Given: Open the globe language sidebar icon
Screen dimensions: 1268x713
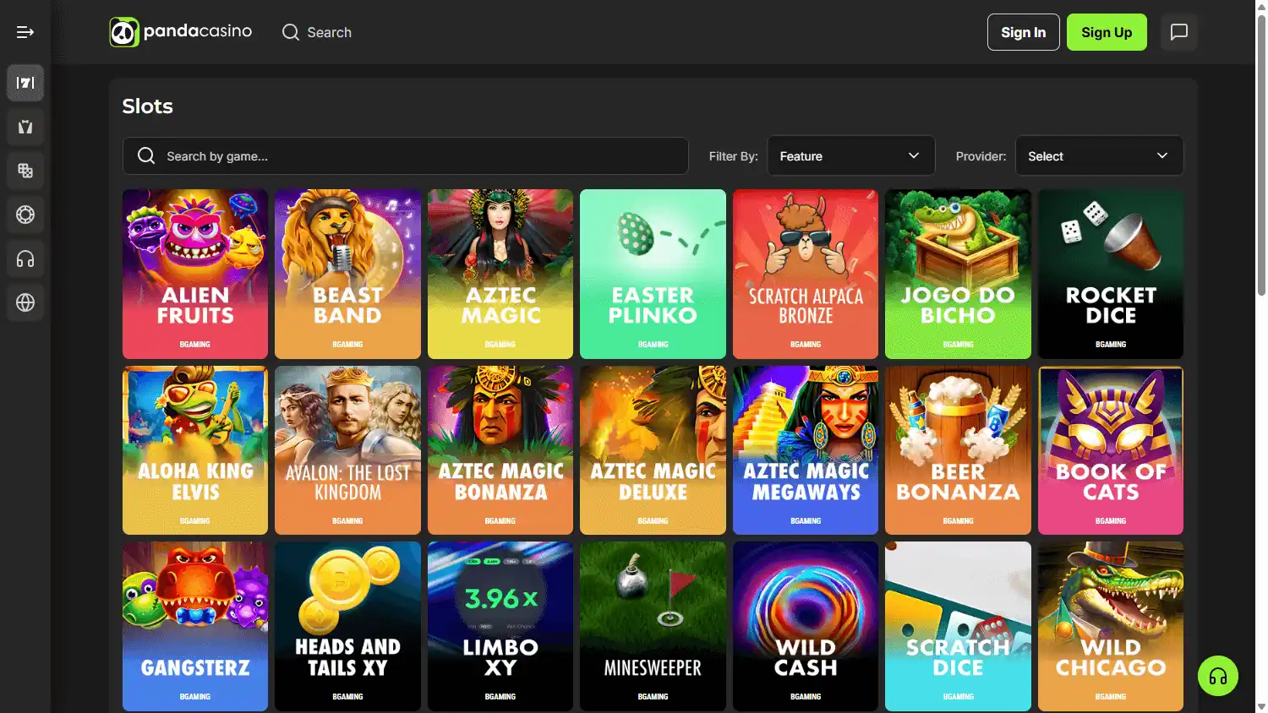Looking at the screenshot, I should [25, 302].
